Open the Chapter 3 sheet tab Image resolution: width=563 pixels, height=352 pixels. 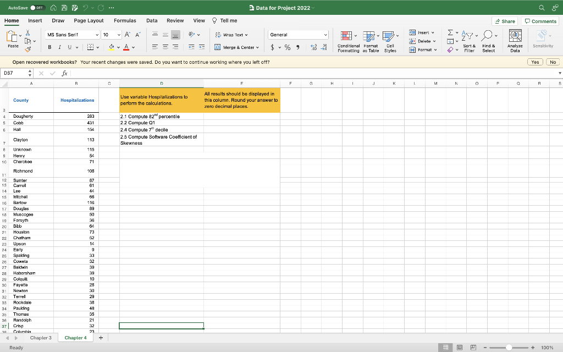(x=41, y=337)
